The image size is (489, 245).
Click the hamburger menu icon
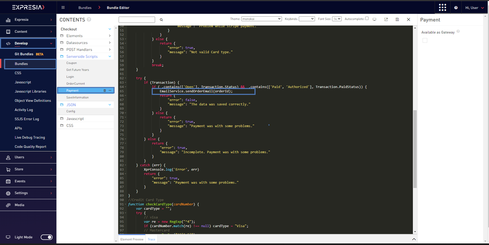(63, 8)
